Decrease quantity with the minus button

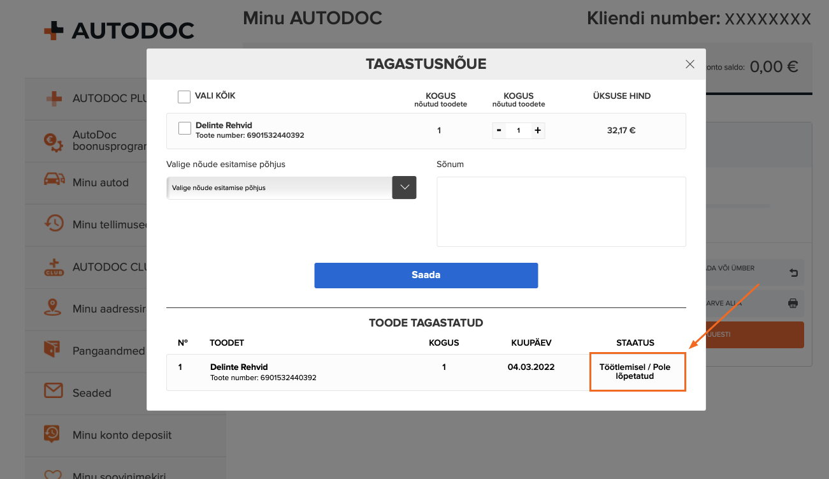pyautogui.click(x=499, y=130)
